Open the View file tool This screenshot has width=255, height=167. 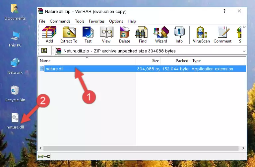(x=106, y=35)
